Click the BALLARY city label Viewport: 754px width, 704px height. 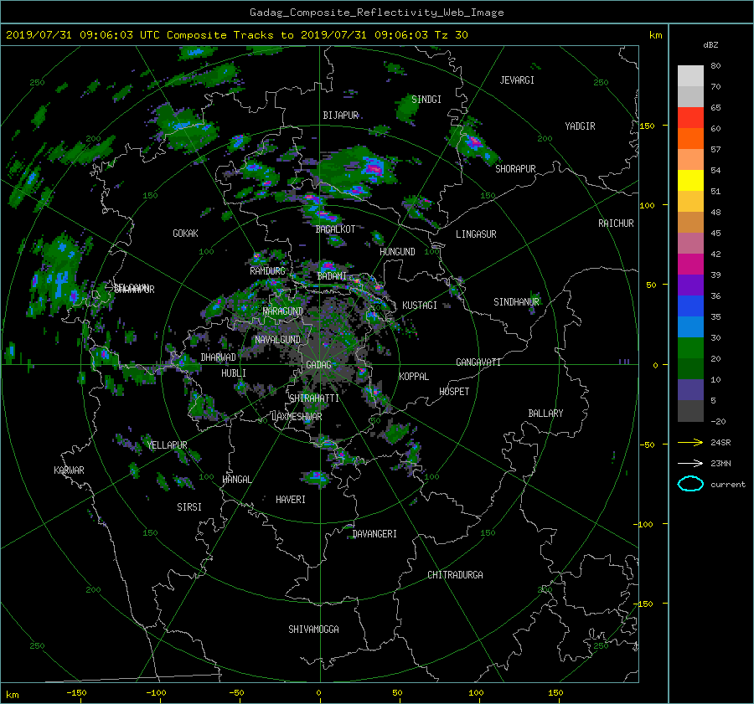click(545, 414)
